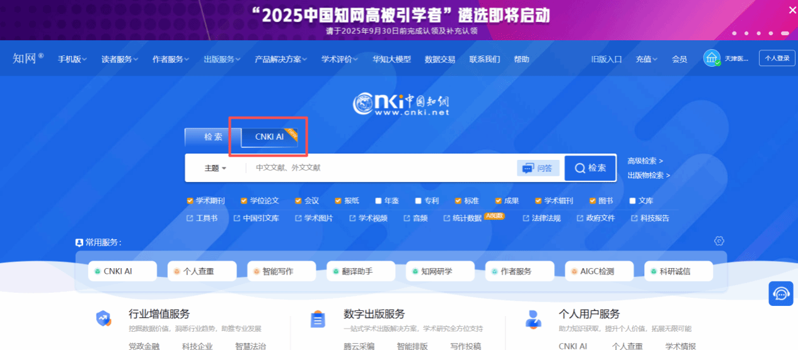Expand the 读者服务 menu
Viewport: 798px width, 350px height.
tap(120, 59)
